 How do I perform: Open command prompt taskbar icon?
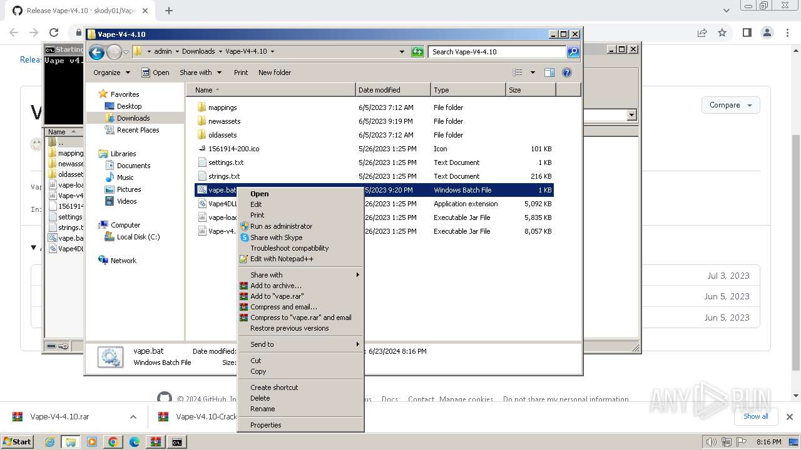177,442
